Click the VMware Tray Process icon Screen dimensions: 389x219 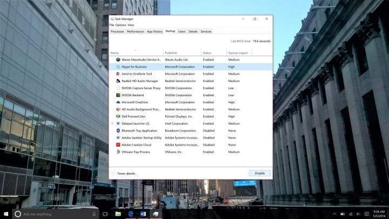click(x=118, y=152)
